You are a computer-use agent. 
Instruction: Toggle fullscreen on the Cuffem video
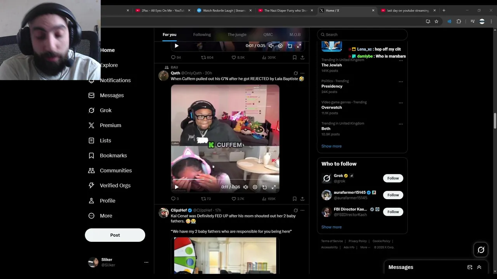(x=274, y=187)
